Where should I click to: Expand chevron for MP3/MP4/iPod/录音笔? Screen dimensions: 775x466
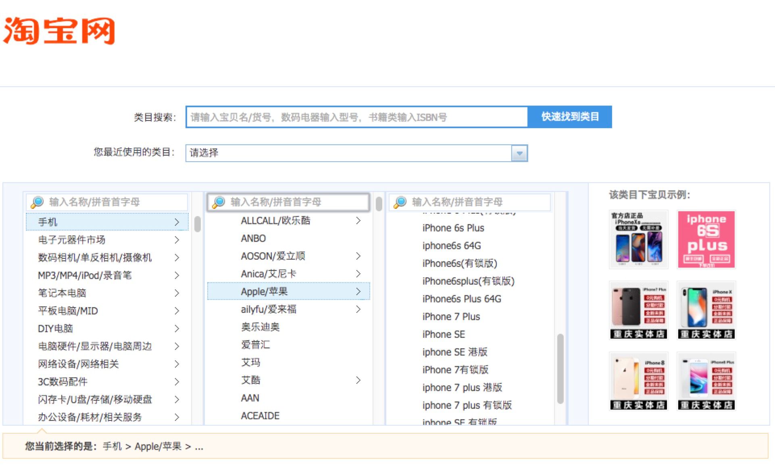(x=177, y=275)
